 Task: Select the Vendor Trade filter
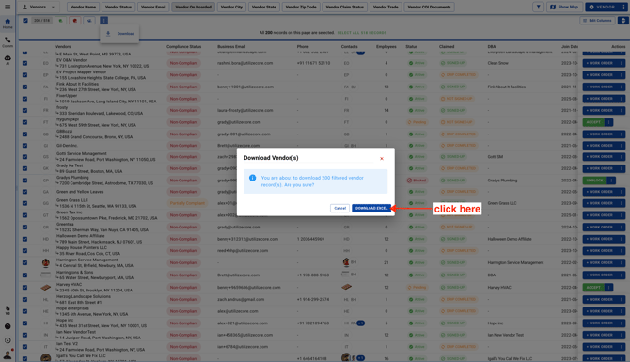386,7
